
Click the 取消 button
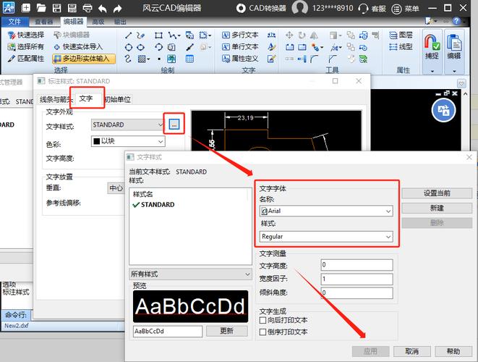(x=411, y=351)
